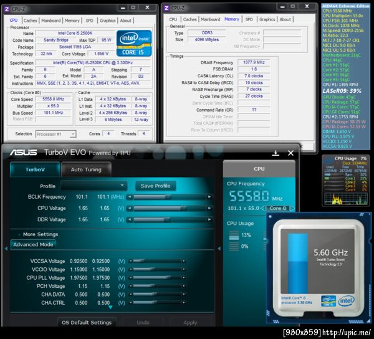
Task: Click the 'LASeR09: 39%' line in the AIDA64 panel
Action: click(x=342, y=91)
